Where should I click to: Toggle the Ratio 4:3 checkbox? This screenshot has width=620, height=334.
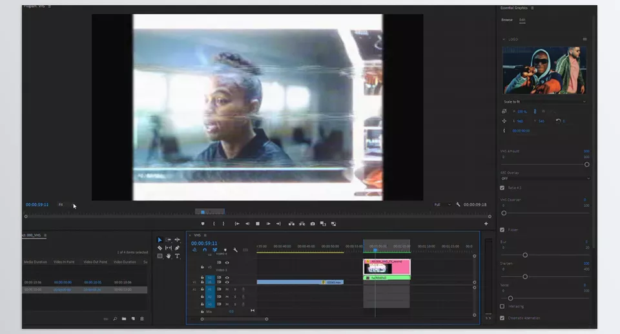(x=502, y=188)
